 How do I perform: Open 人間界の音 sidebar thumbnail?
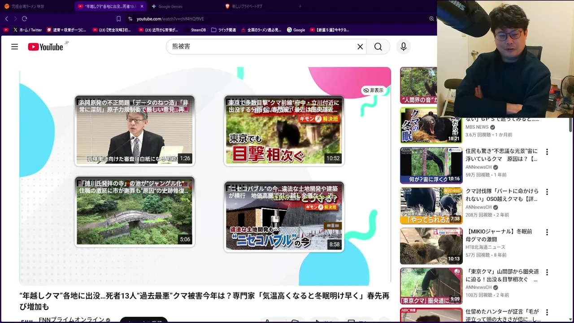tap(418, 85)
